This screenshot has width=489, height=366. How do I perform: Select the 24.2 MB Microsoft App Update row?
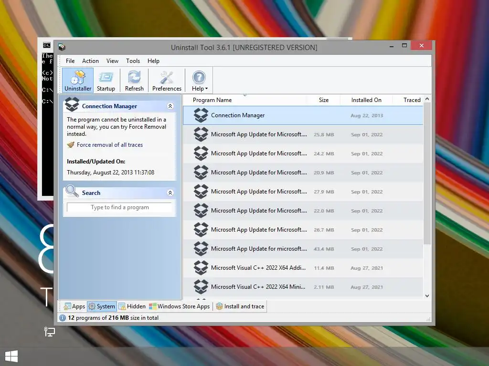[x=303, y=153]
